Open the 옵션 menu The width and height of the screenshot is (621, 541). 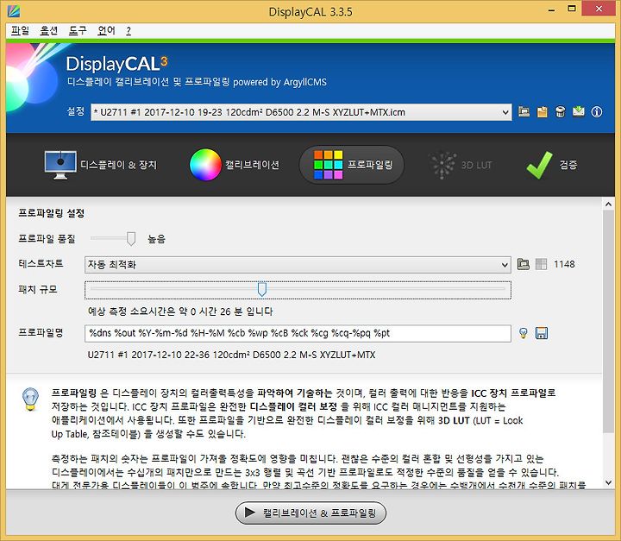tap(48, 31)
